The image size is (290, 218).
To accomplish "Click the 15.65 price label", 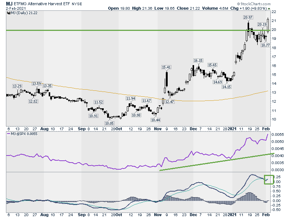I will (212, 65).
